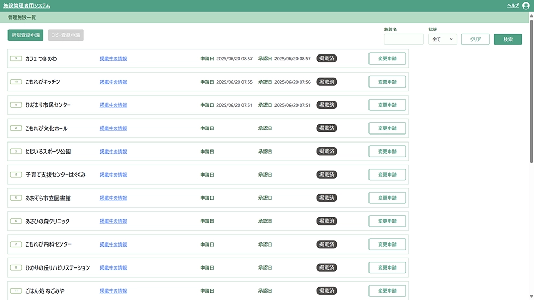The width and height of the screenshot is (534, 300).
Task: Click 変更申請 for あさひの森クリニック
Action: click(387, 221)
